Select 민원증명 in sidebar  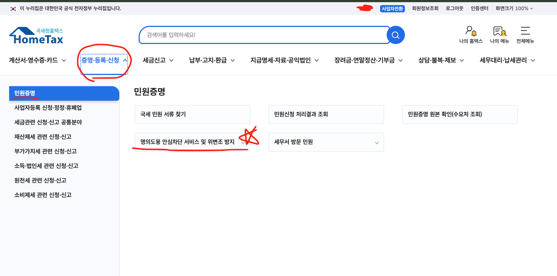tap(64, 93)
